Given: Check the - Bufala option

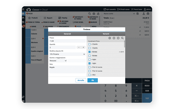Looking at the screenshot, I should click(89, 56).
